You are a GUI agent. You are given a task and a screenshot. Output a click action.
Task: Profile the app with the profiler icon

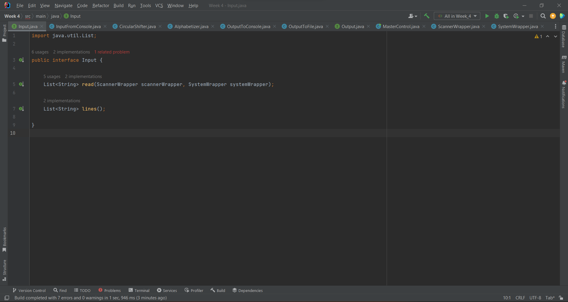[516, 16]
